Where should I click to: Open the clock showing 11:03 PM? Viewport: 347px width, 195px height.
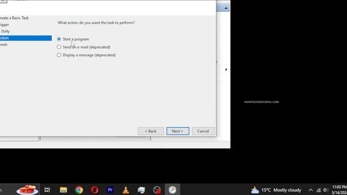point(339,190)
